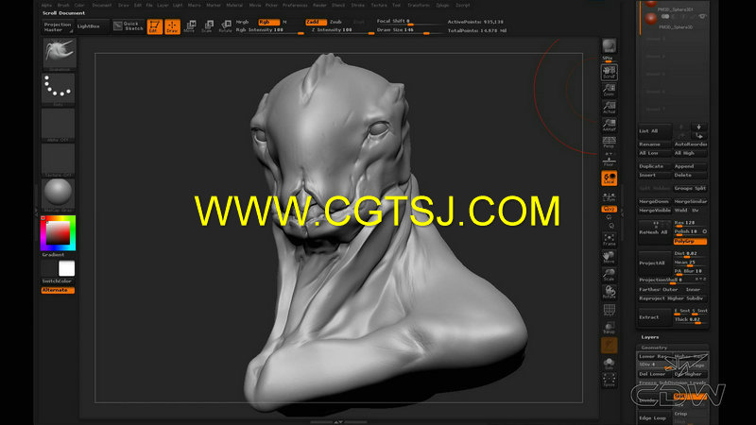Toggle the Transp transparency icon
Image resolution: width=756 pixels, height=425 pixels.
tap(609, 328)
